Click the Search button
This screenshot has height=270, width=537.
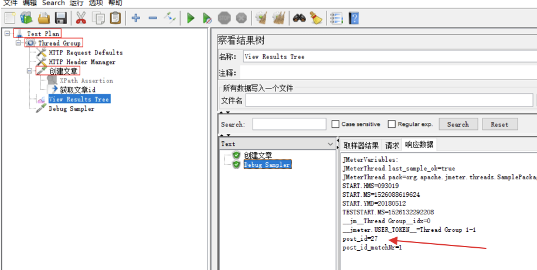tap(458, 125)
